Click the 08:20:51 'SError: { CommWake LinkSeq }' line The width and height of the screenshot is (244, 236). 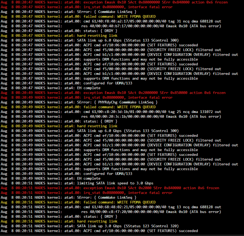tap(68, 197)
